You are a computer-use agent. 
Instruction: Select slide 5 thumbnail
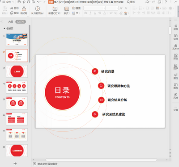17,103
